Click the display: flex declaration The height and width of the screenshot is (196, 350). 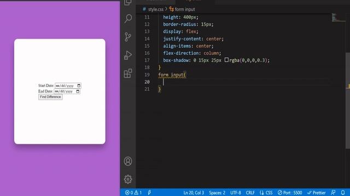pyautogui.click(x=180, y=32)
